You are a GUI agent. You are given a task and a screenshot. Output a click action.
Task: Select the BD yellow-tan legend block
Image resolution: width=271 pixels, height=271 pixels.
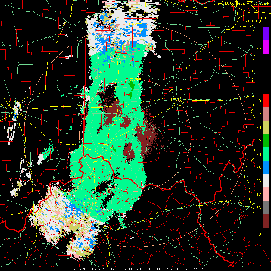266,128
